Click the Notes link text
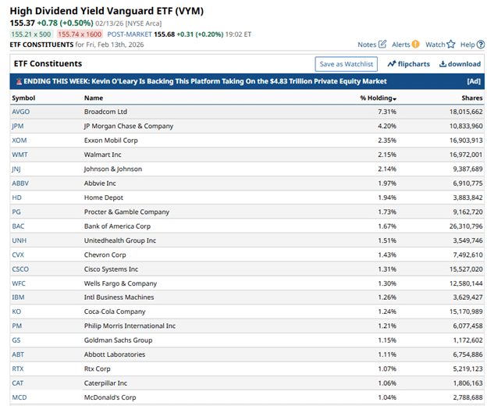Screen dimensions: 487x406 367,45
